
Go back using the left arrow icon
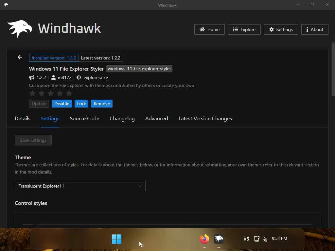20,57
